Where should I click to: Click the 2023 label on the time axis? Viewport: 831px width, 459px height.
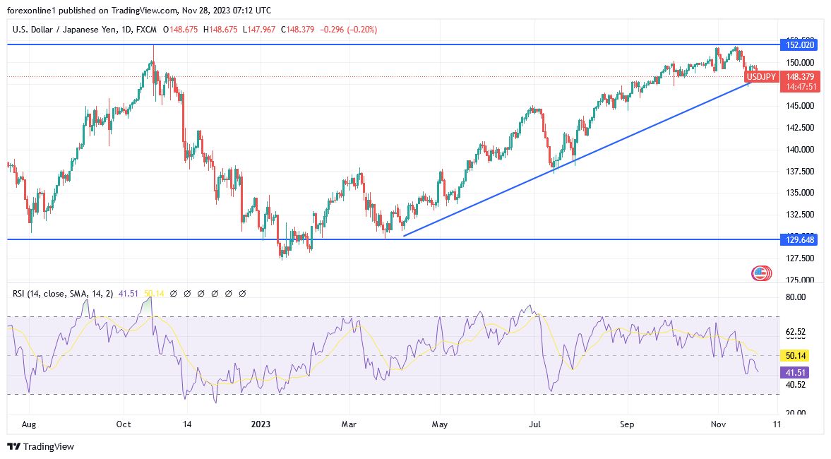click(x=260, y=424)
